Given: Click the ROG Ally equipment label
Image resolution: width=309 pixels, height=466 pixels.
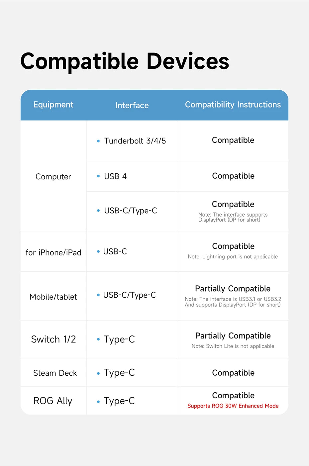Looking at the screenshot, I should [x=53, y=401].
